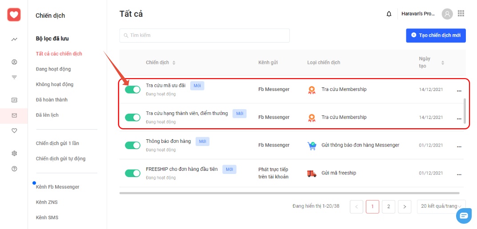Click Phát trực tiếp trên tài khoản cell

point(273,173)
